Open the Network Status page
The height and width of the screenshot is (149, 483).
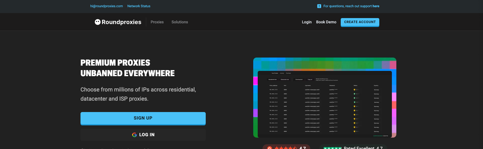(139, 6)
